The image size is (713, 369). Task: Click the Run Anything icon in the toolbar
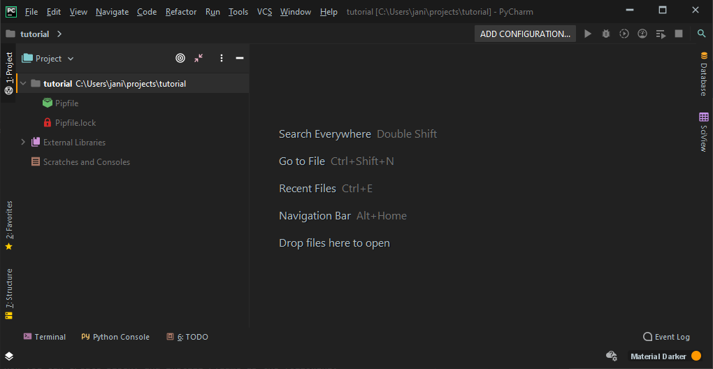[x=661, y=34]
